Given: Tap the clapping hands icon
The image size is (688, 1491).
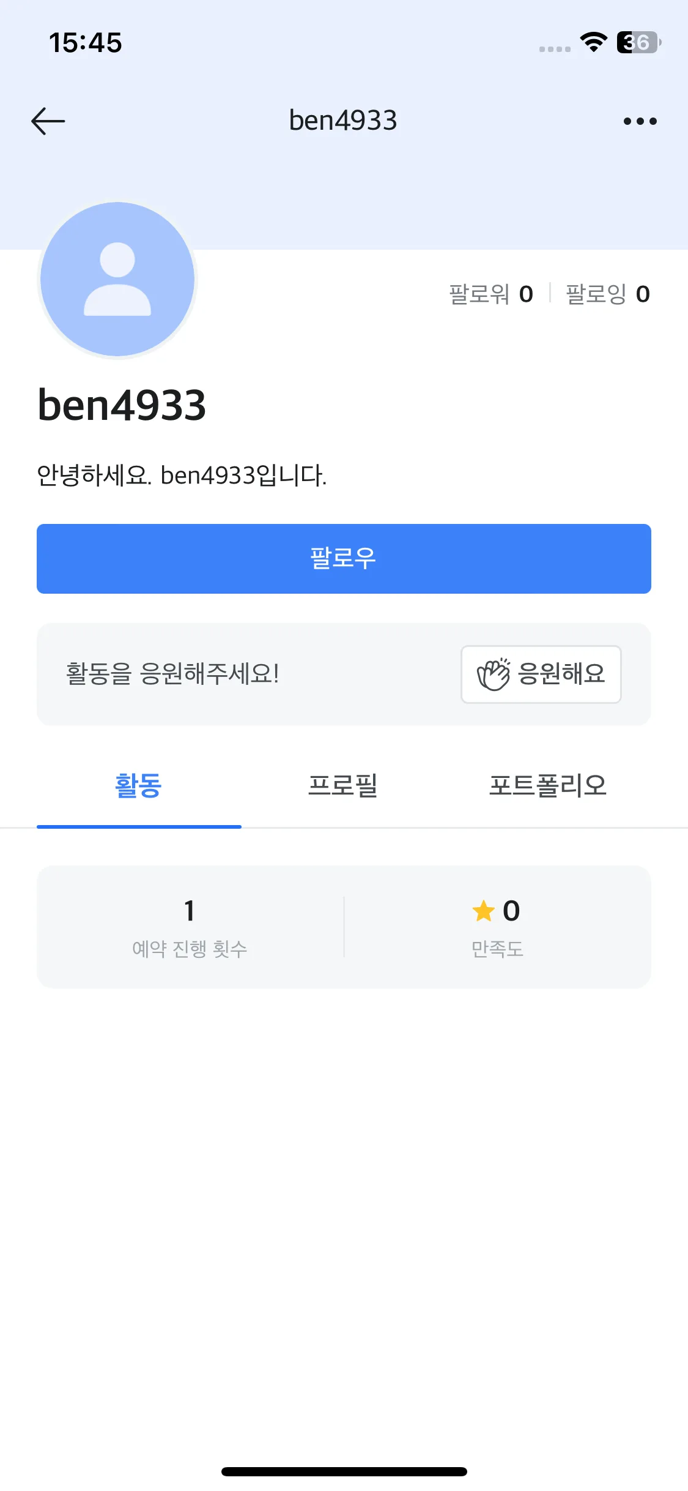Looking at the screenshot, I should click(493, 674).
